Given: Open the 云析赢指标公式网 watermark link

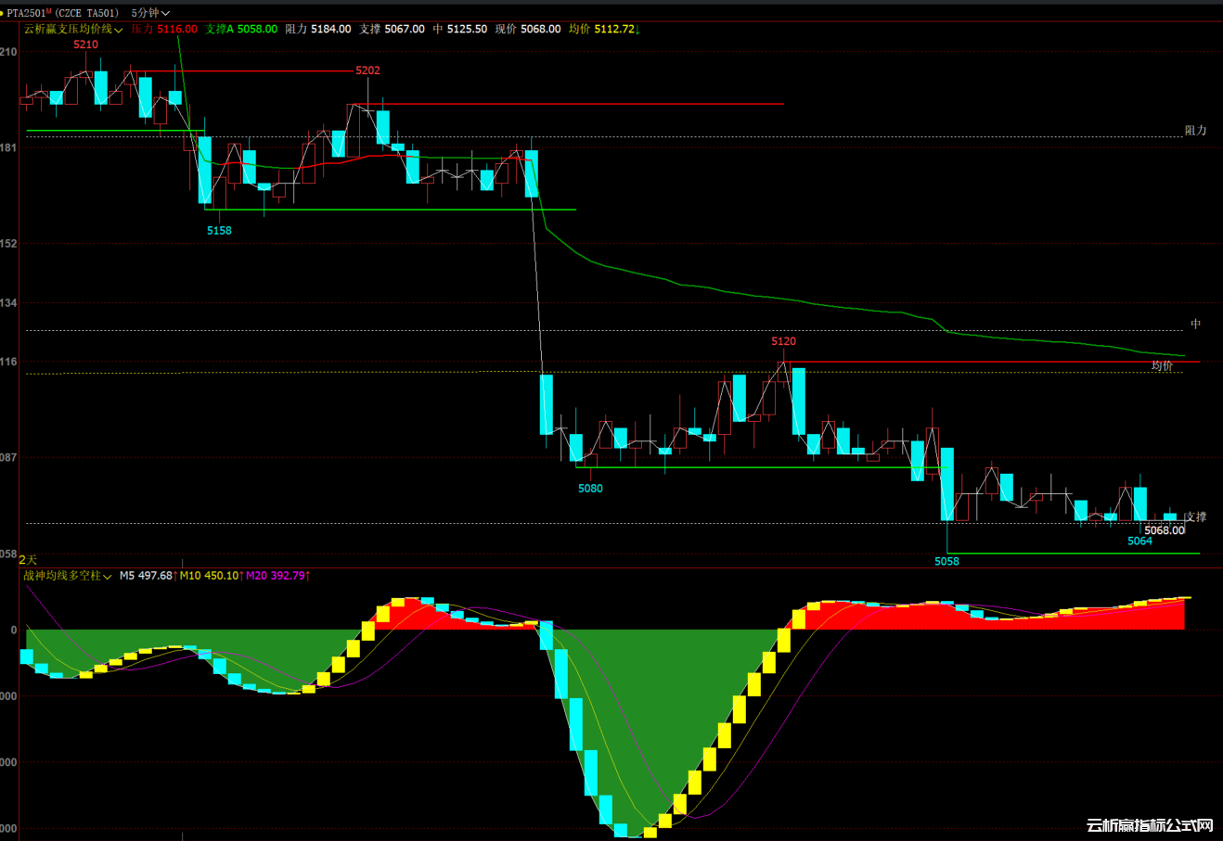Looking at the screenshot, I should coord(1150,825).
